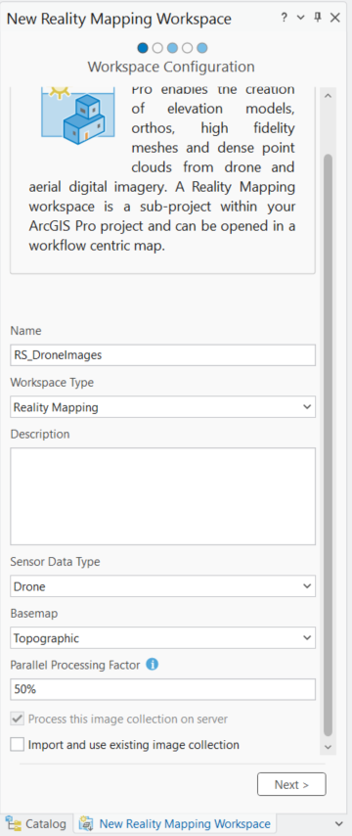Select New Reality Mapping Workspace bottom tab
This screenshot has height=836, width=352.
coord(175,823)
